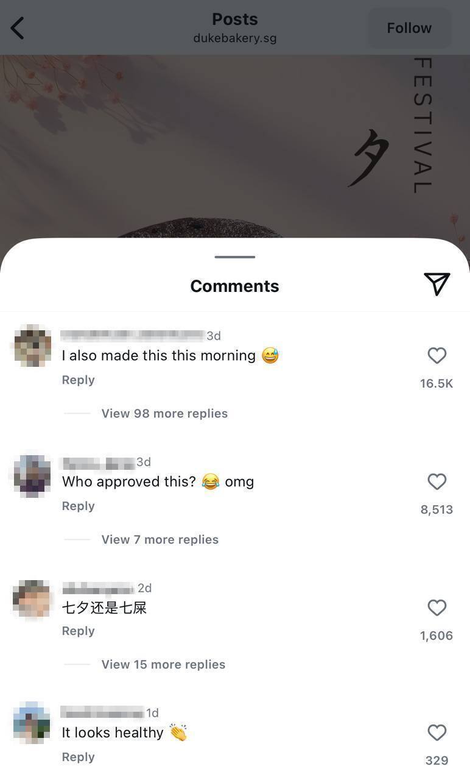Expand View 98 more replies
Screen dimensions: 470x780
[x=164, y=413]
